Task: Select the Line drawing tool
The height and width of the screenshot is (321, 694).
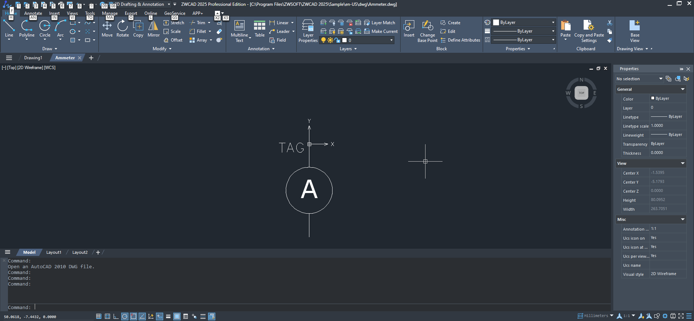Action: coord(9,29)
